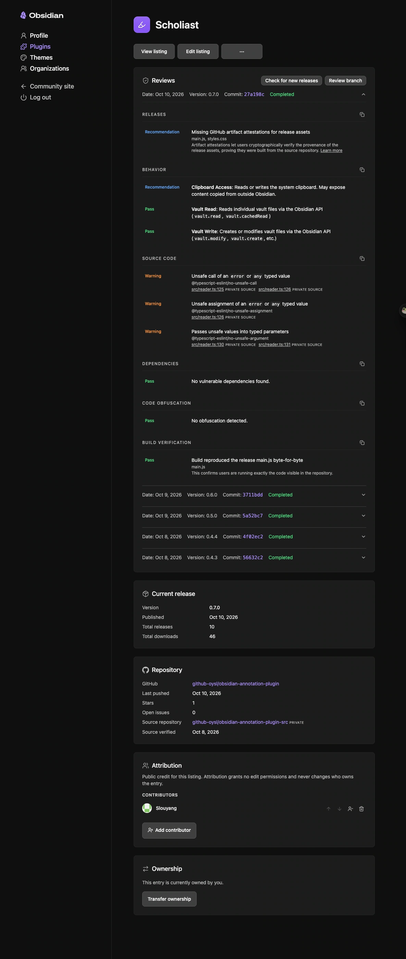Click the Scholiast purple plugin icon

pos(142,25)
